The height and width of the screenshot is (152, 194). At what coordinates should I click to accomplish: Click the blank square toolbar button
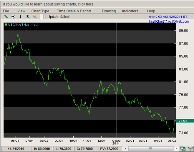(42, 16)
